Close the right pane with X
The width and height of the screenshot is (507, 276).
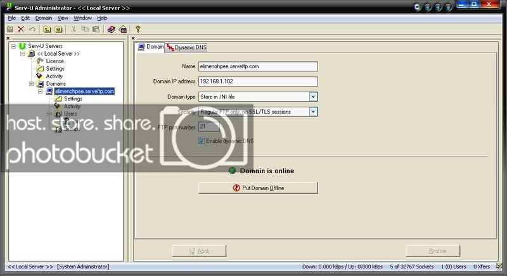coord(133,39)
